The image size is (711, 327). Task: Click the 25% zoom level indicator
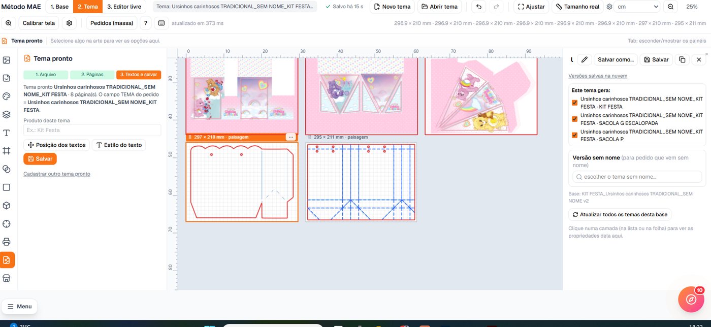[x=692, y=7]
